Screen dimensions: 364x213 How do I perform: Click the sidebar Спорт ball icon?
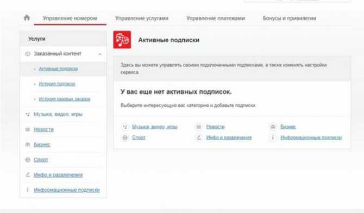[28, 160]
